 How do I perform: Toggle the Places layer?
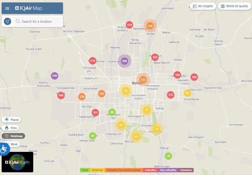tap(11, 120)
